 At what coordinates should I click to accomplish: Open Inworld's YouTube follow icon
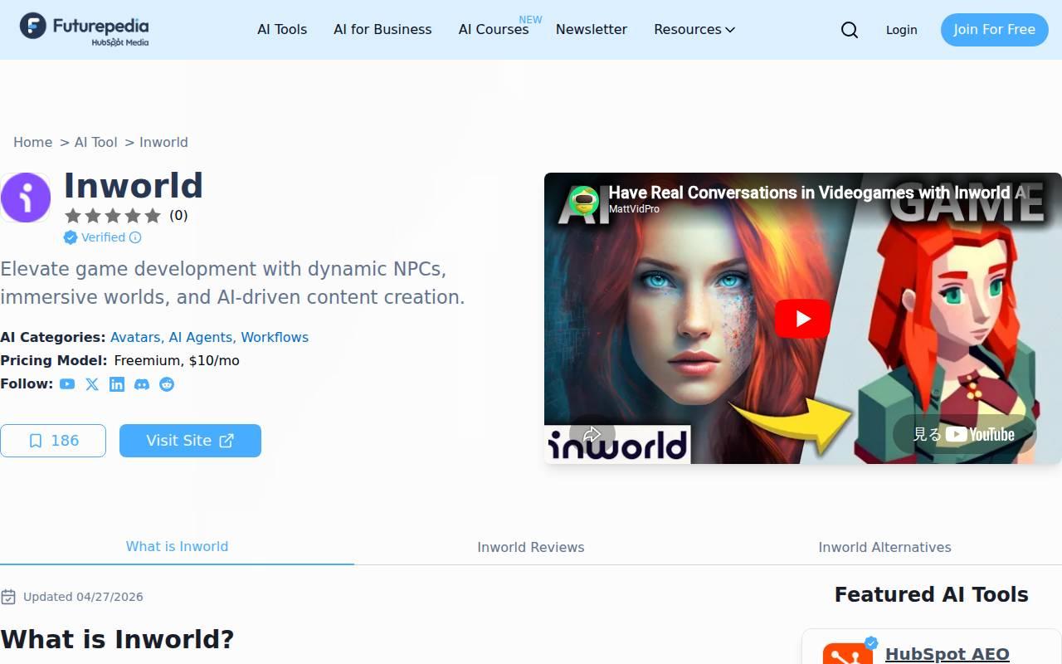tap(67, 384)
